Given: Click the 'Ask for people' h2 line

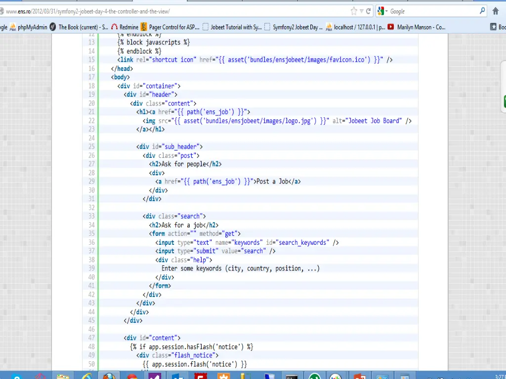Looking at the screenshot, I should click(x=185, y=164).
